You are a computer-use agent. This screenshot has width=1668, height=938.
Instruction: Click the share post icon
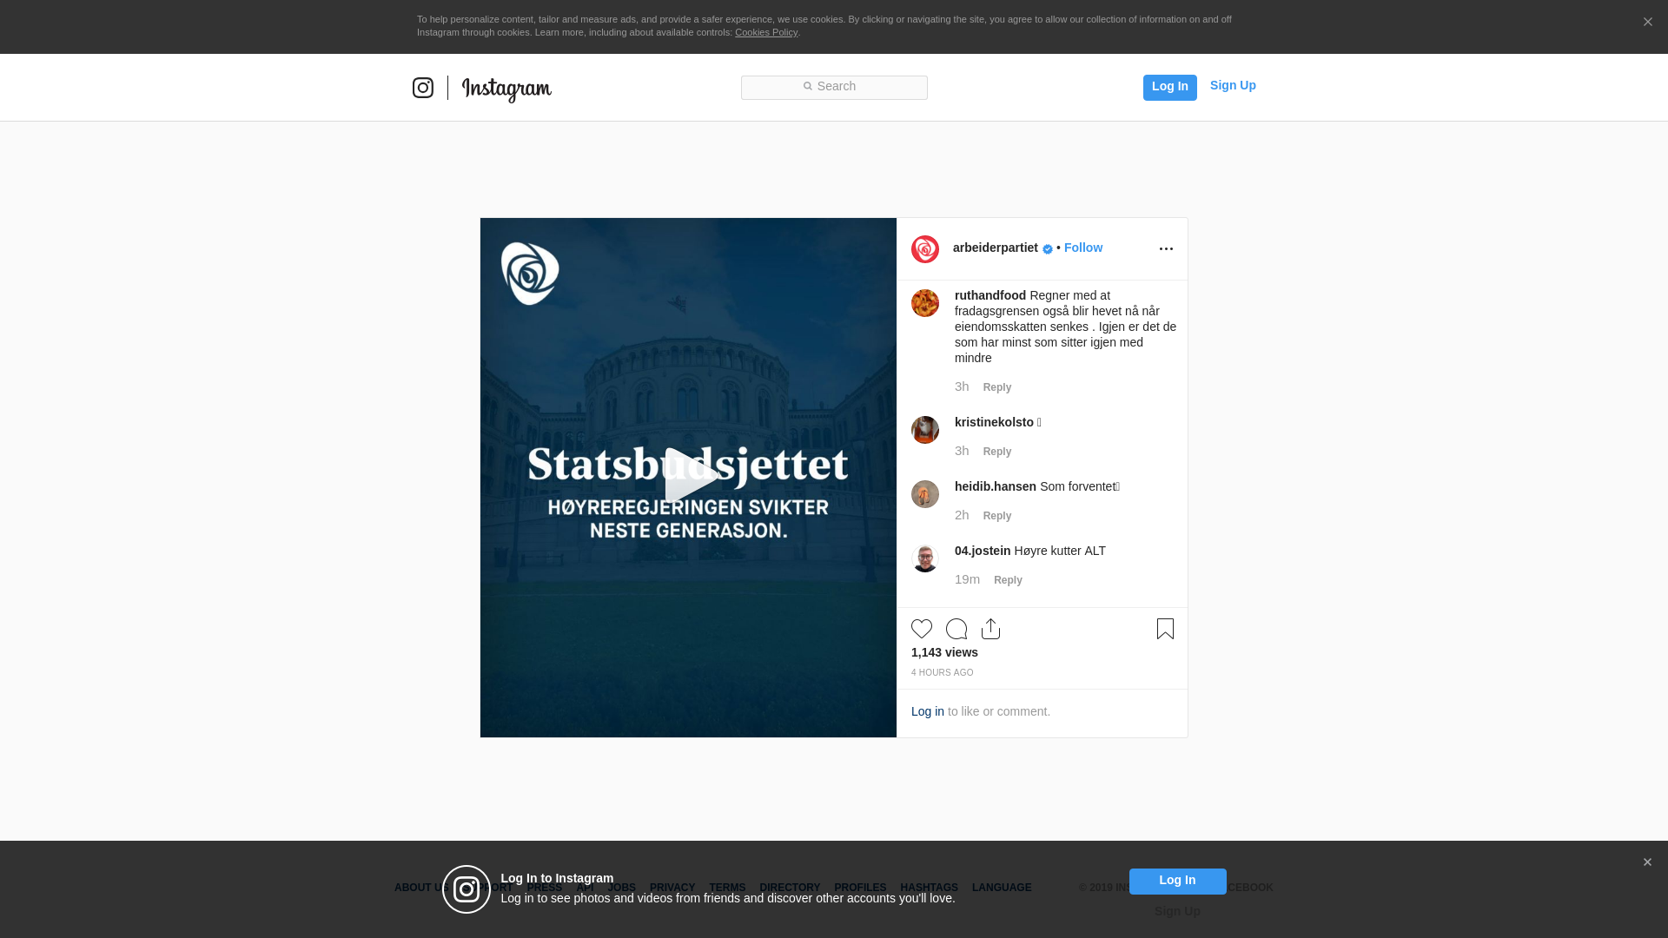pos(991,629)
